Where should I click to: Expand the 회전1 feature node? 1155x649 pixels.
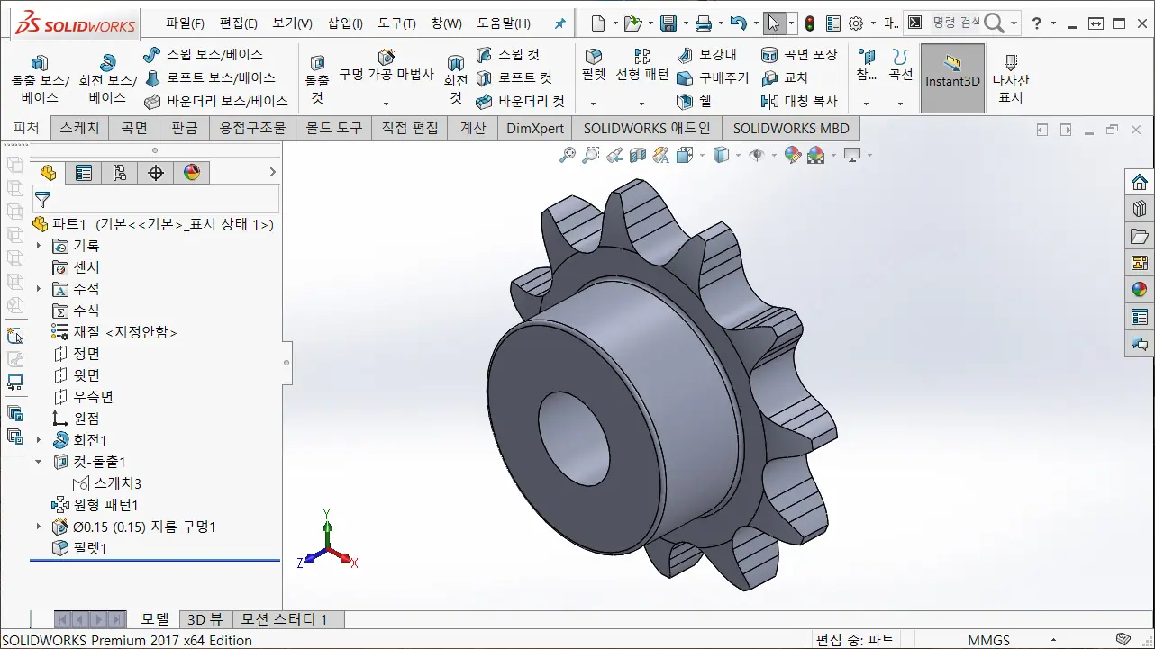38,440
